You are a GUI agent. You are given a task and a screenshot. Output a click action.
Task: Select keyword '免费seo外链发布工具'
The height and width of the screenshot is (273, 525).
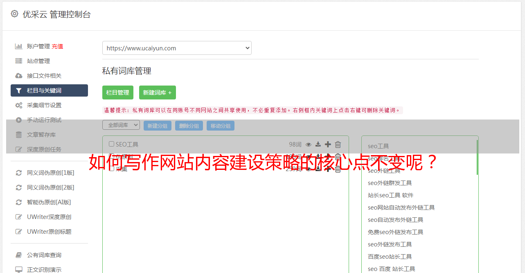tap(396, 232)
